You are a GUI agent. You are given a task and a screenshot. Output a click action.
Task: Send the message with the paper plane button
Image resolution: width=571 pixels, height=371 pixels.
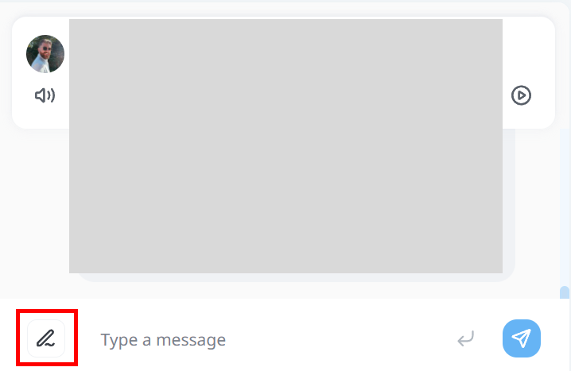point(522,338)
